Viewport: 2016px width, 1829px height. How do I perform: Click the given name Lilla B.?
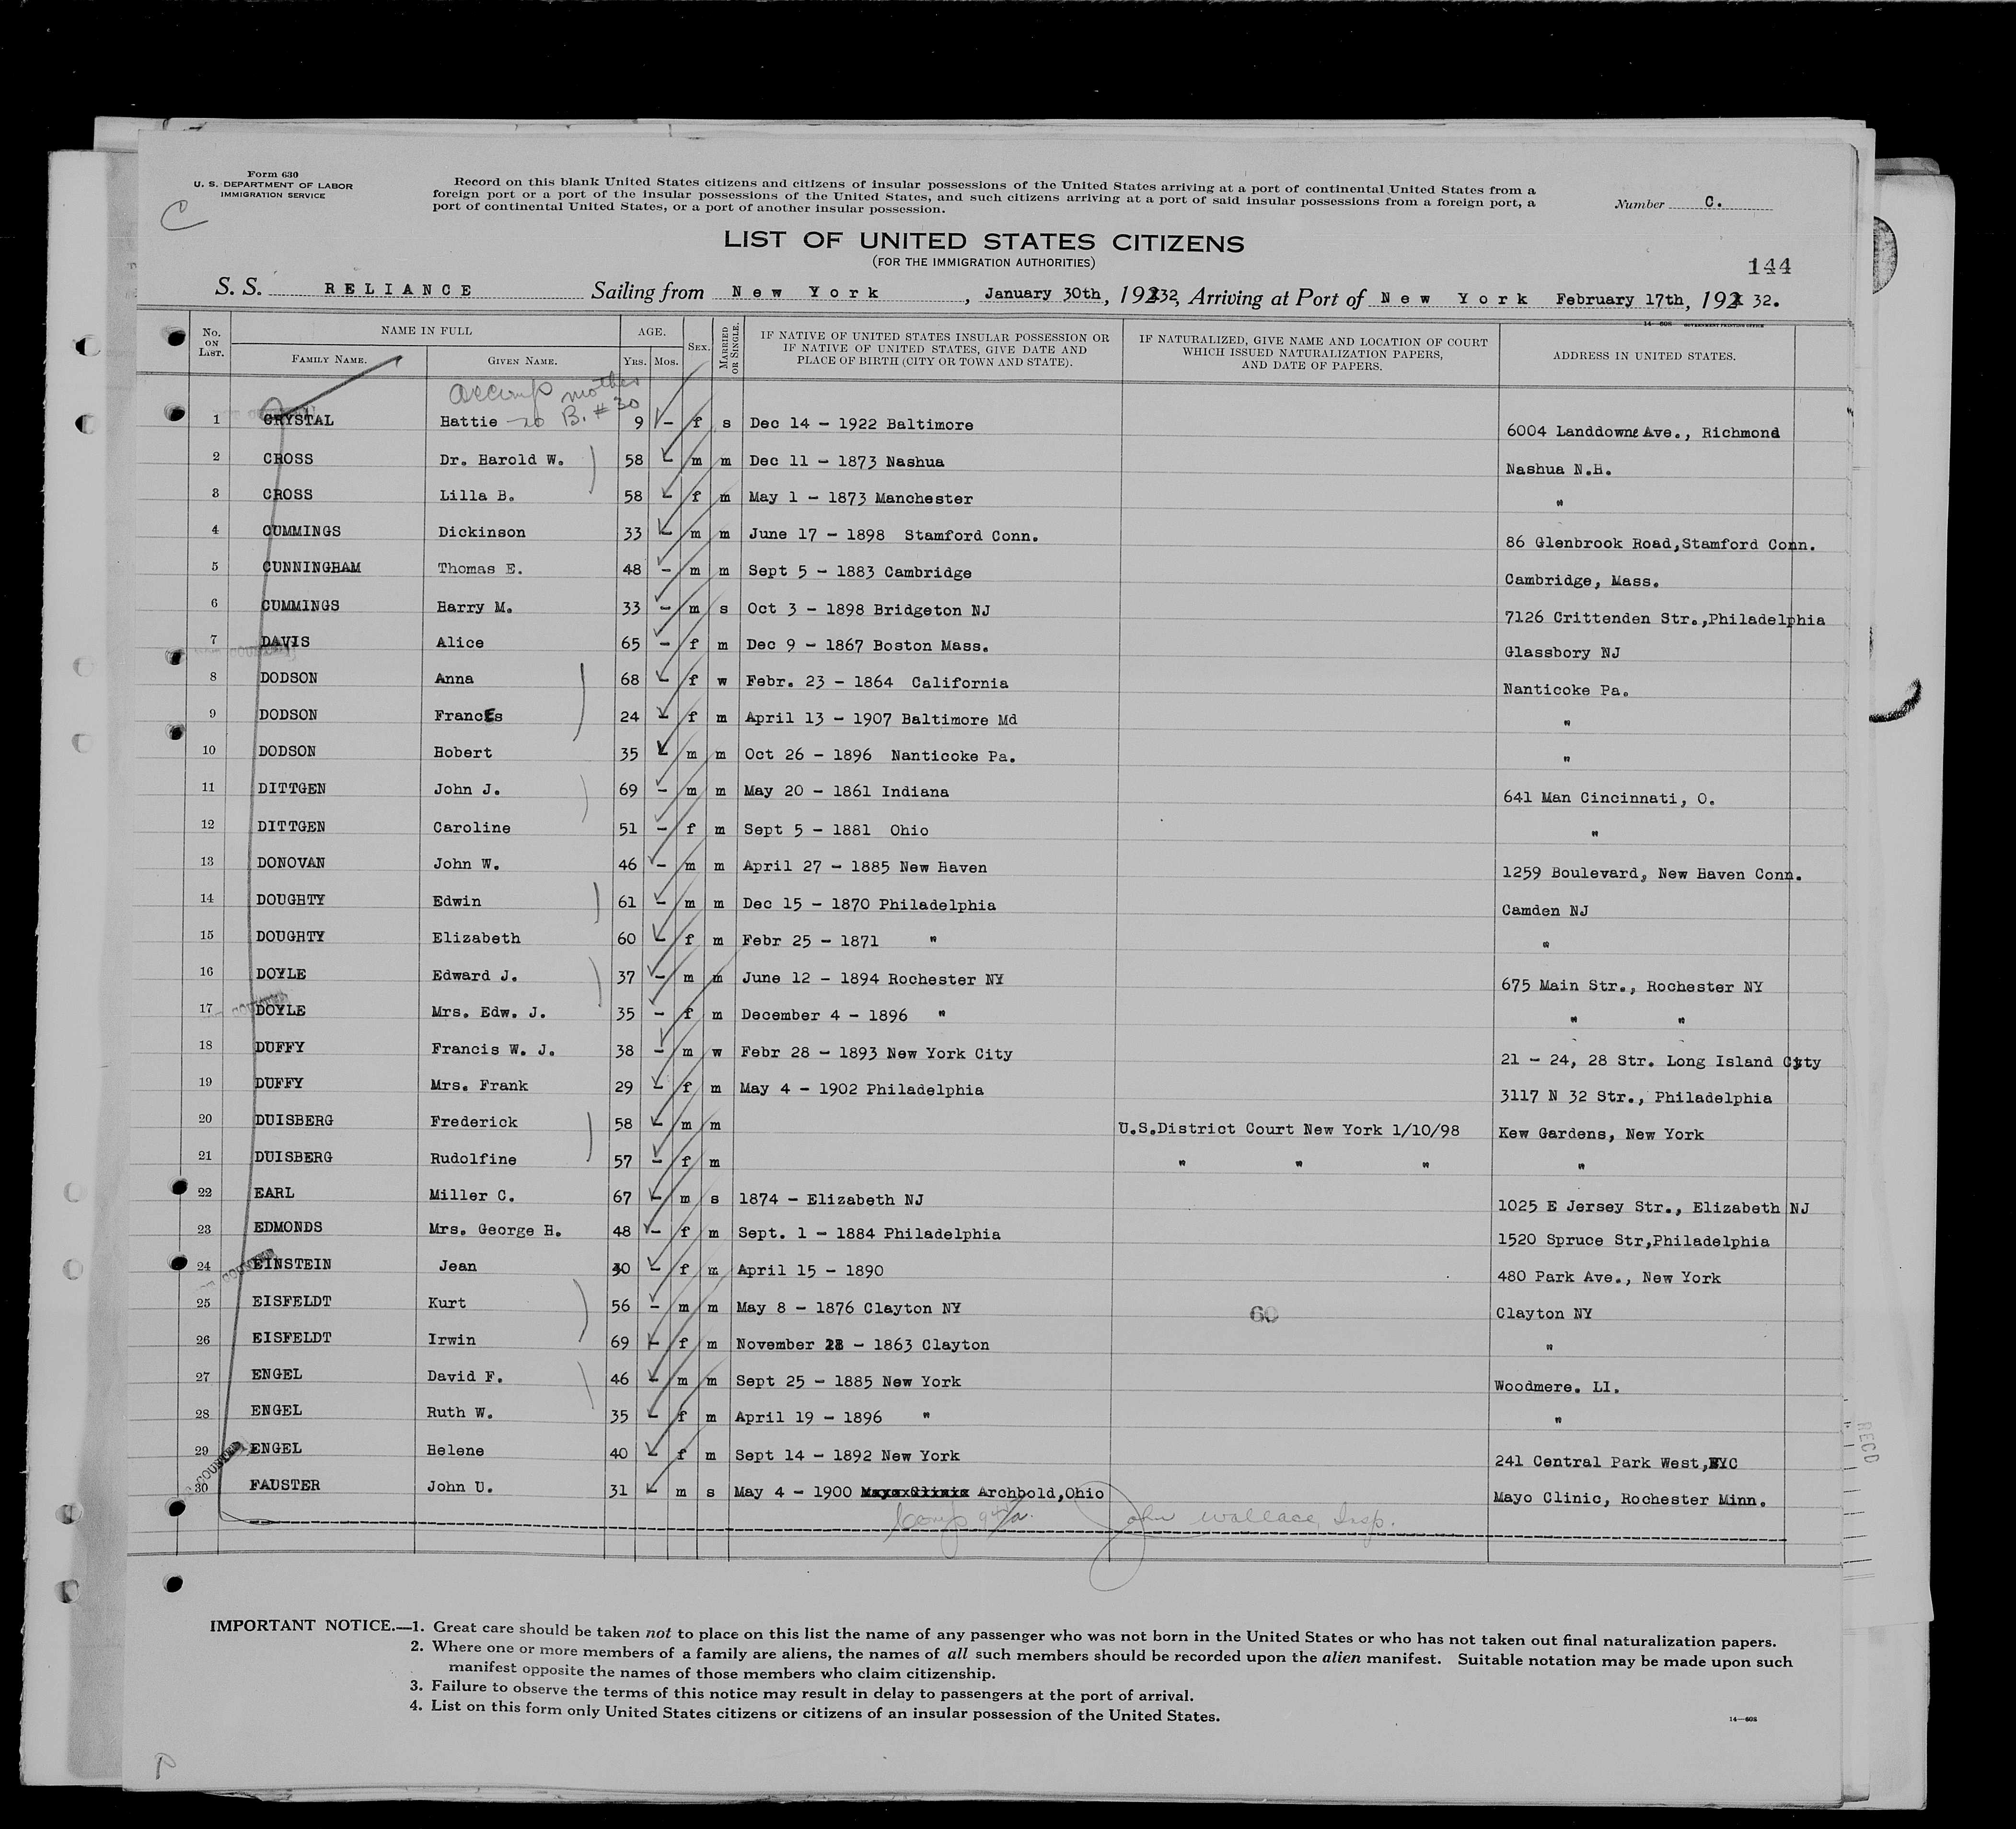[476, 495]
